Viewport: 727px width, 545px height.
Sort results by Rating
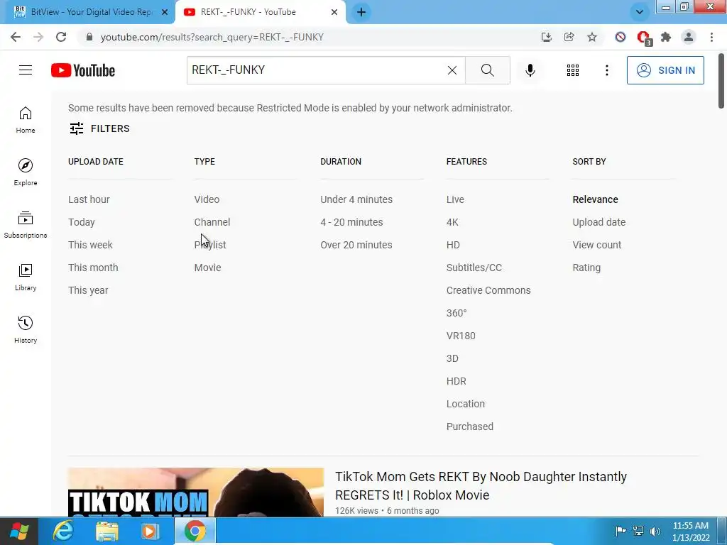pos(586,268)
